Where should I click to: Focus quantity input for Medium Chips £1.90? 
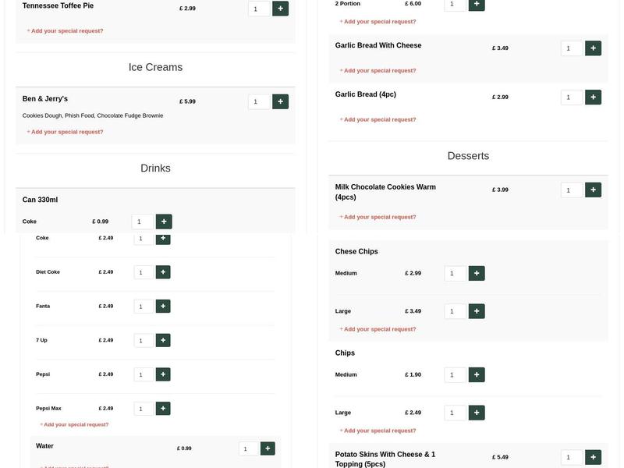(455, 375)
